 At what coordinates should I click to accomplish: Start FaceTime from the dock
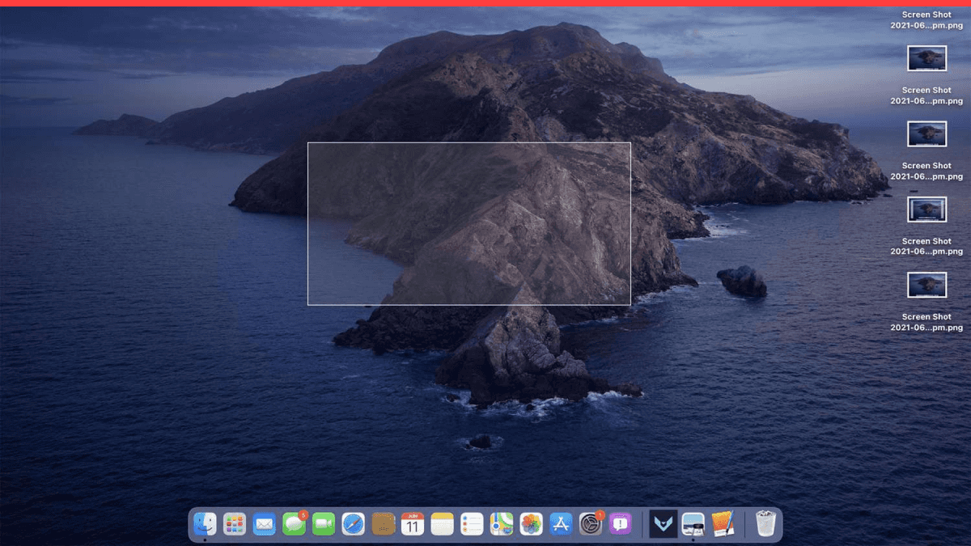pos(324,524)
